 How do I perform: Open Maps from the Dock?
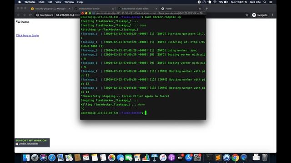click(x=69, y=158)
